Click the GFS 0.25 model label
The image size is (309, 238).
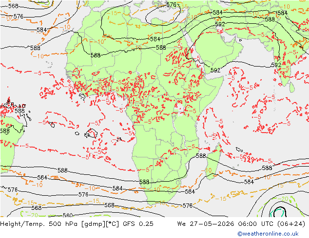pos(138,224)
